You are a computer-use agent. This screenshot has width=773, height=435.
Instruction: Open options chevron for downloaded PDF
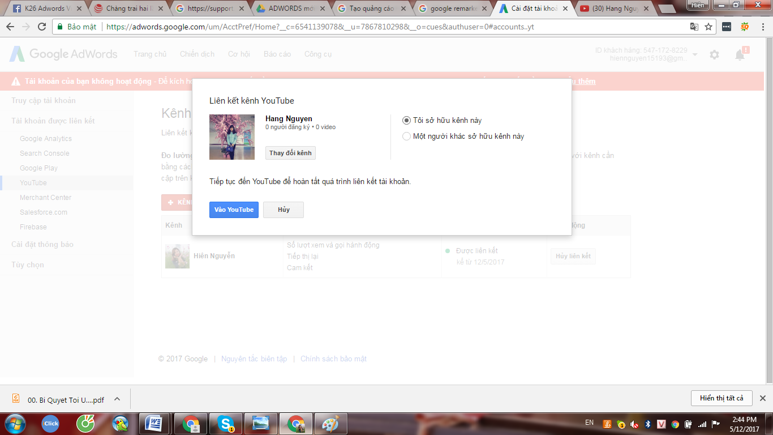pyautogui.click(x=117, y=399)
